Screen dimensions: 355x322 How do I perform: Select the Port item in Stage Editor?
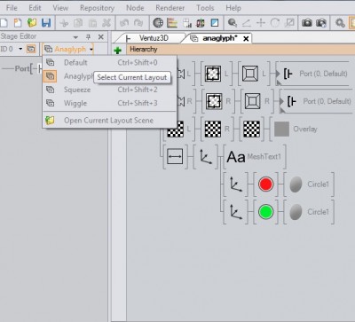pyautogui.click(x=22, y=68)
